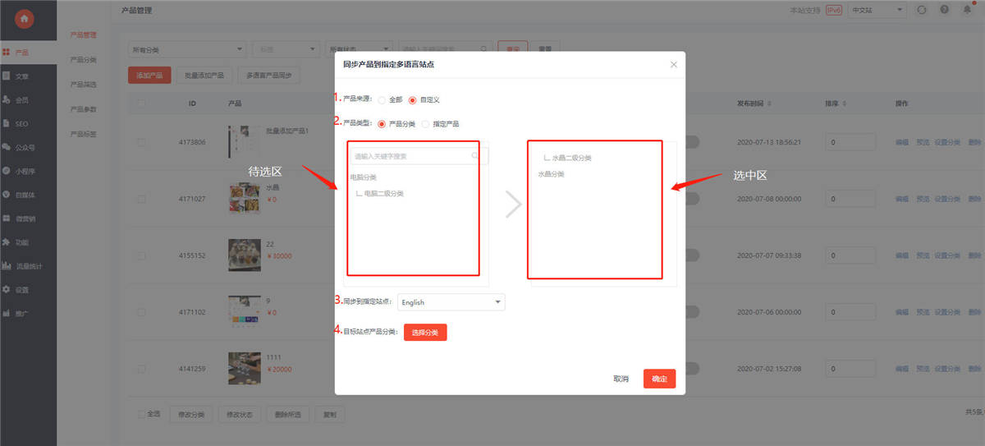Open the 流量统计 chart icon in sidebar
Viewport: 985px width, 446px height.
[x=7, y=266]
